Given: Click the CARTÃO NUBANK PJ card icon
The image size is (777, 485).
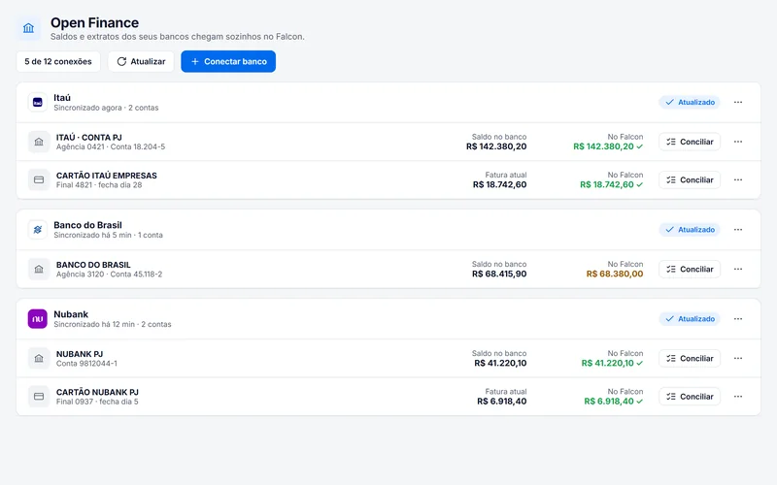Looking at the screenshot, I should [39, 397].
